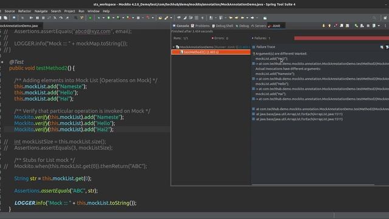Image resolution: width=389 pixels, height=219 pixels.
Task: Click the pencil/highlighter toolbar icon
Action: (166, 18)
